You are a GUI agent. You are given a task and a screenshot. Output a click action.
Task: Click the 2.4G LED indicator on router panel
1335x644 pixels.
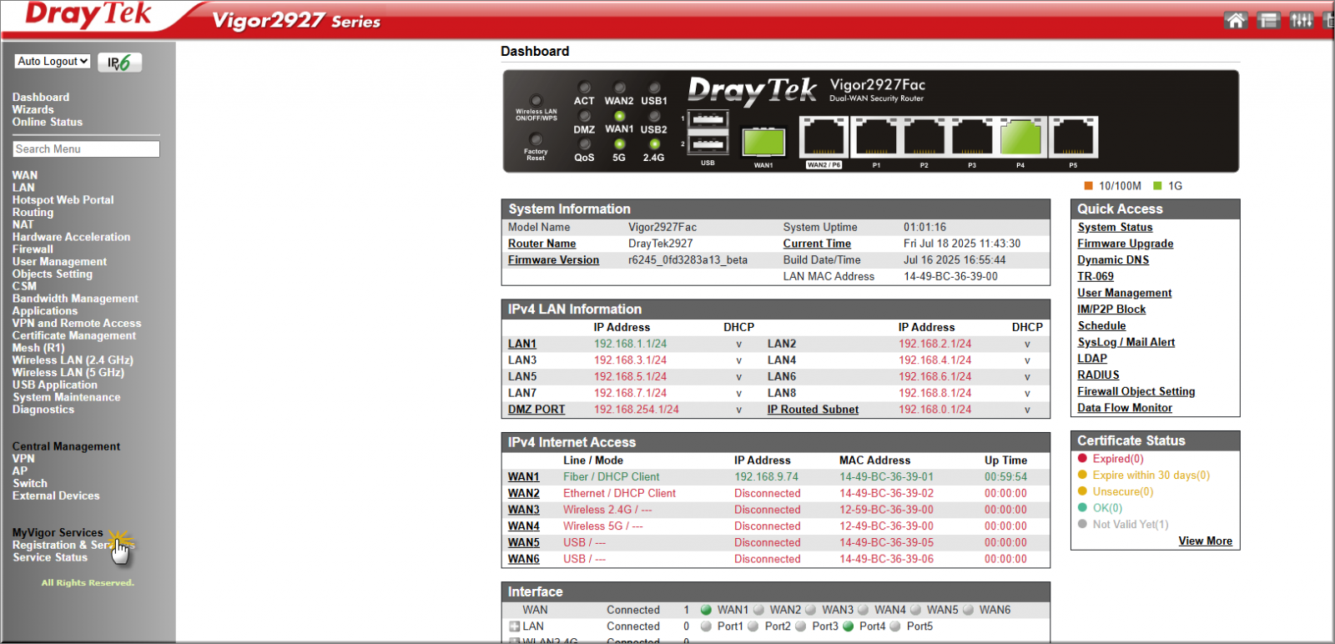coord(654,144)
